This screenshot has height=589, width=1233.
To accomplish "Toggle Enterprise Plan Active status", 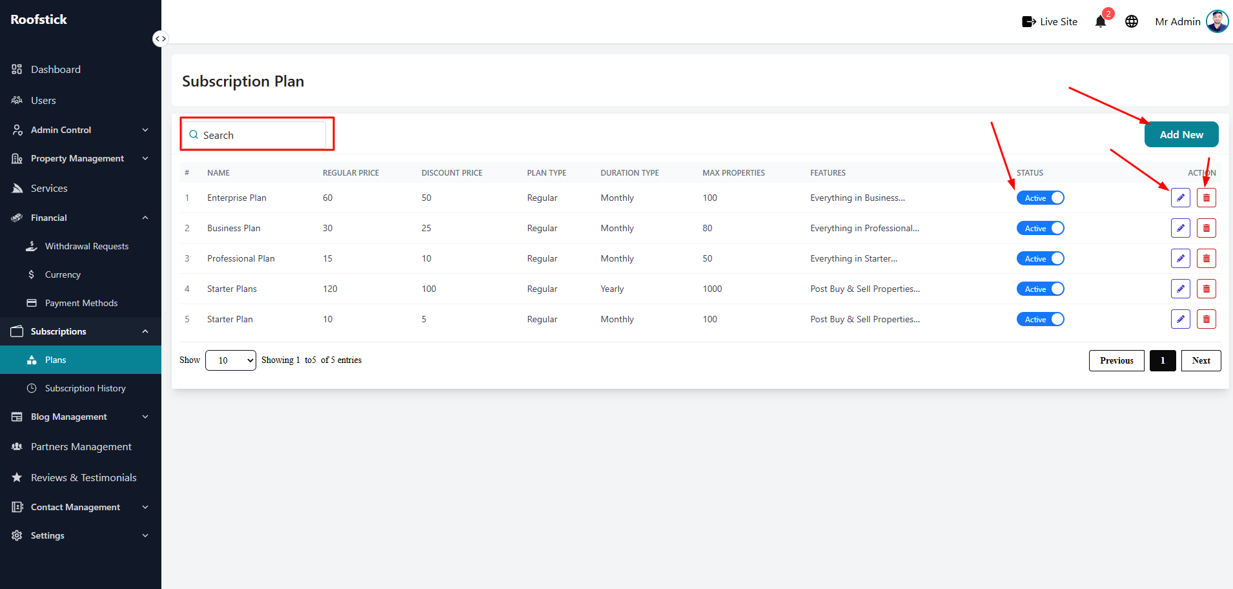I will tap(1040, 198).
